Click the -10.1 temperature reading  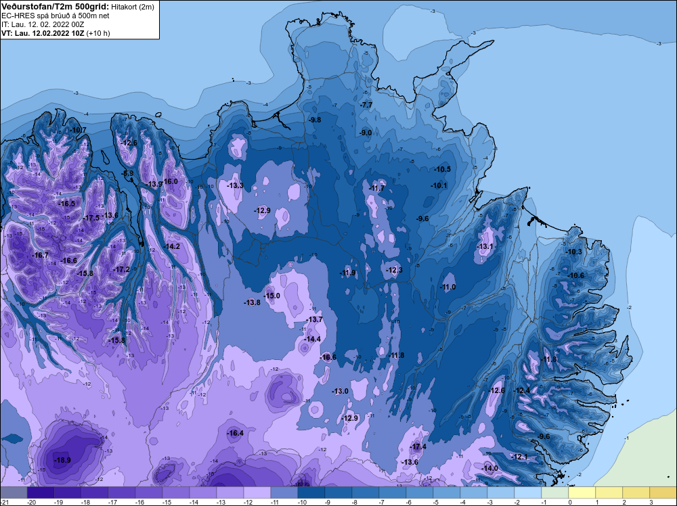tap(439, 185)
